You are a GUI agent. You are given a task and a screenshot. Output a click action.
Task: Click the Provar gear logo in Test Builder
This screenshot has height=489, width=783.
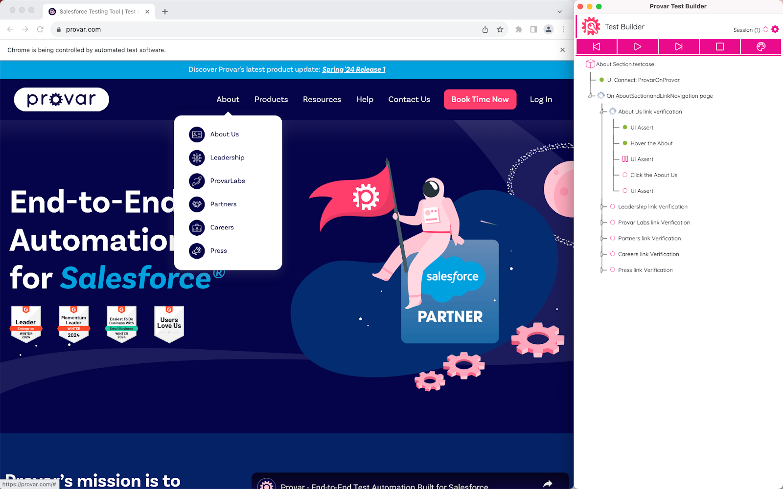pyautogui.click(x=591, y=26)
